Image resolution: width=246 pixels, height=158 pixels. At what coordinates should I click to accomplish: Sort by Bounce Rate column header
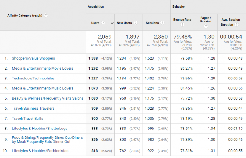pyautogui.click(x=182, y=20)
